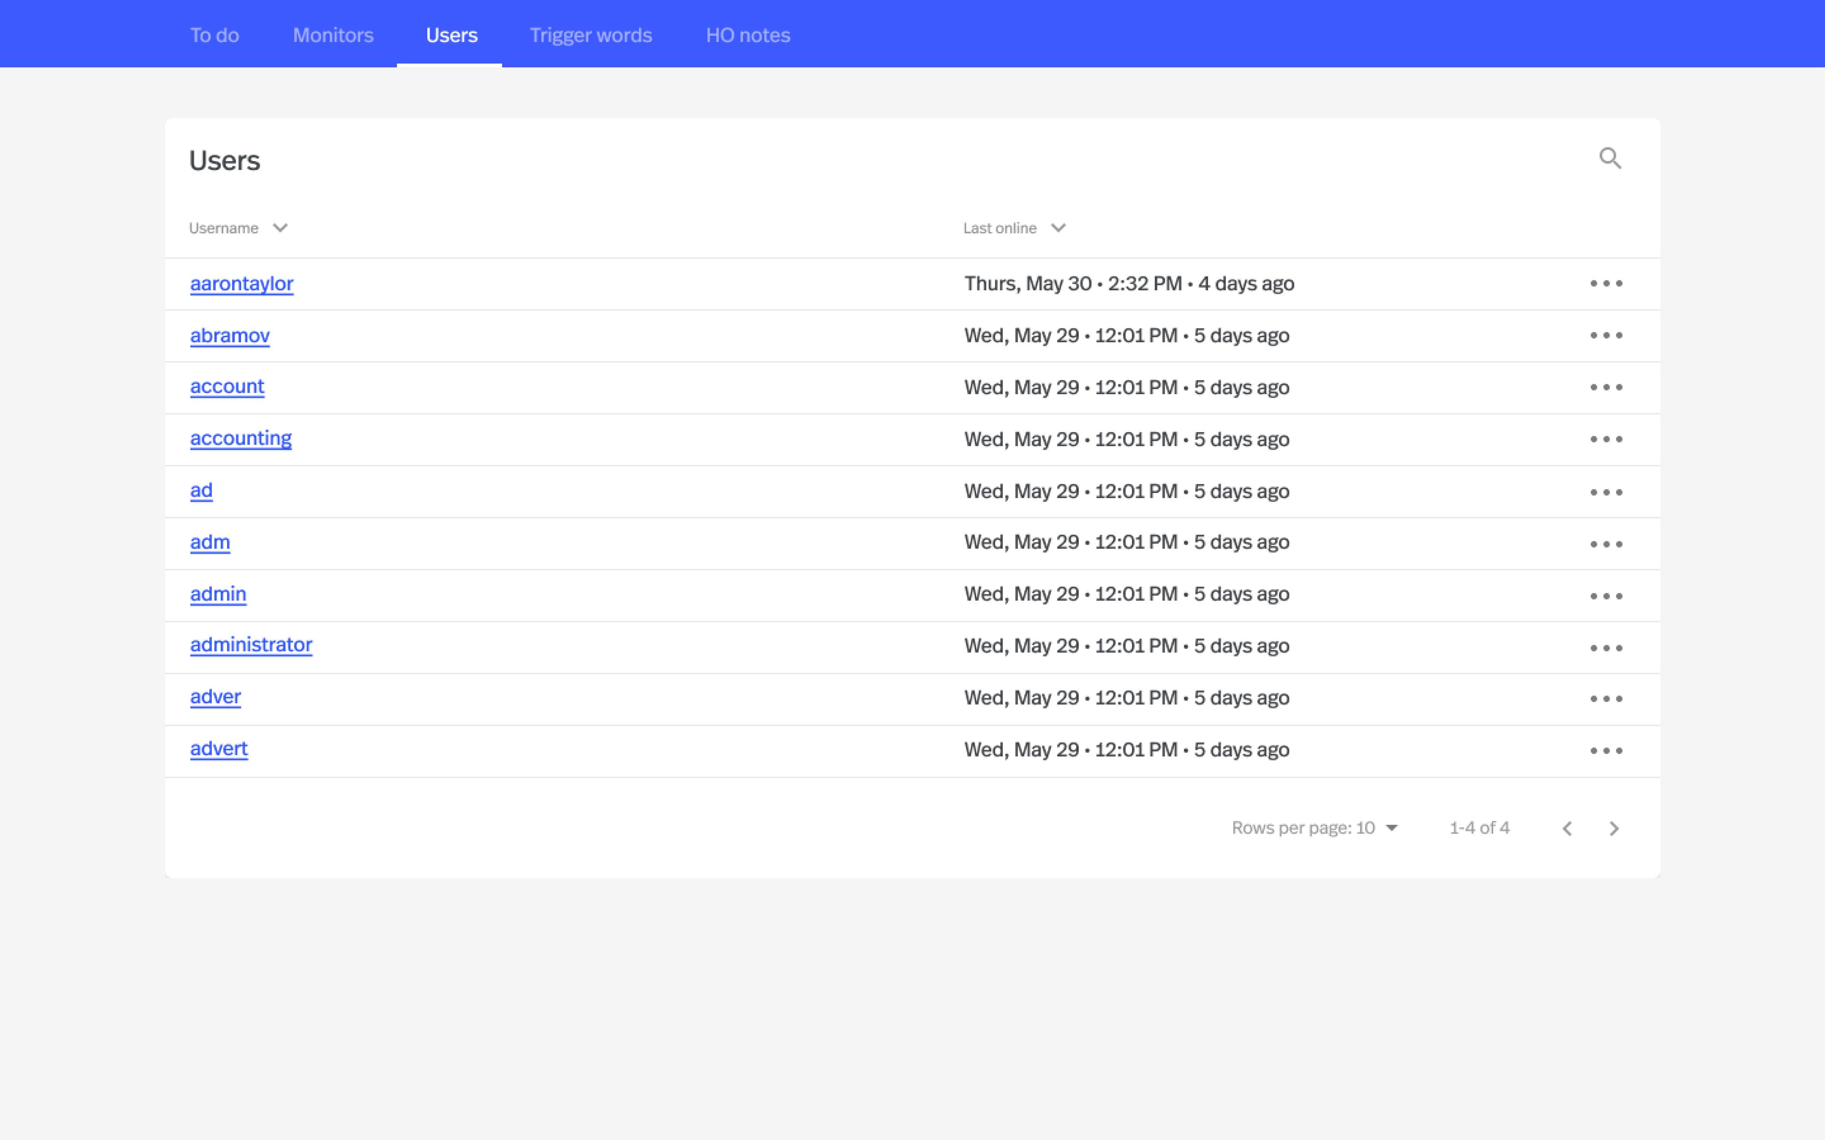Open the account user link

(226, 387)
